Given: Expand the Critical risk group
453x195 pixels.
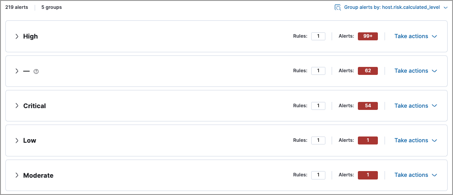Looking at the screenshot, I should (x=17, y=105).
